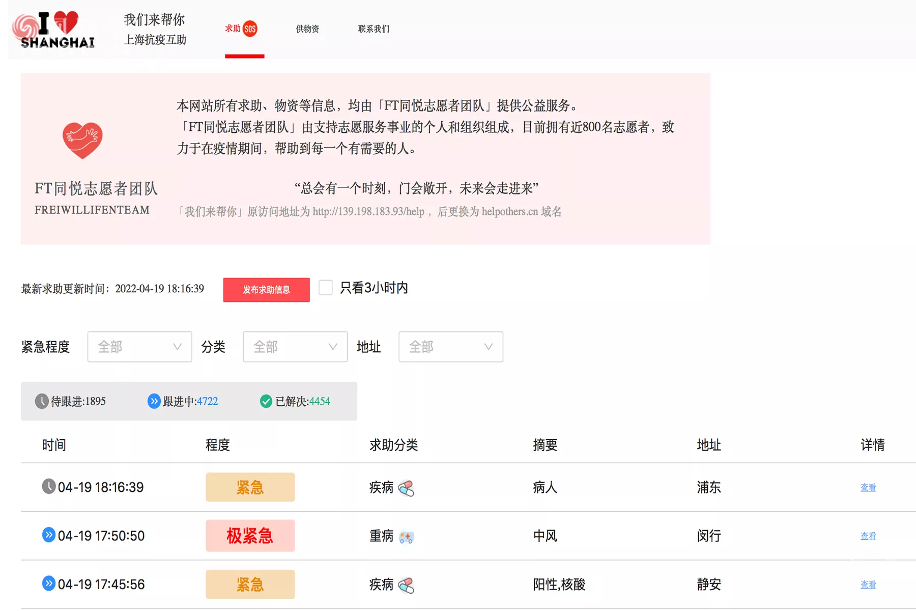Click the 紧急 tag in 阳性,核酸 row

(x=250, y=584)
